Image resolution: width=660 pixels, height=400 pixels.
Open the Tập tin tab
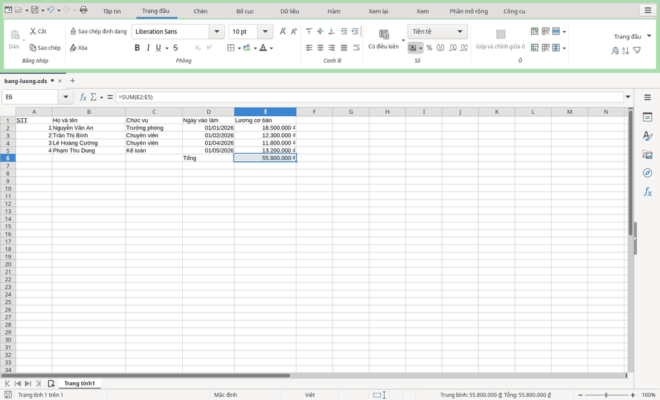point(112,11)
